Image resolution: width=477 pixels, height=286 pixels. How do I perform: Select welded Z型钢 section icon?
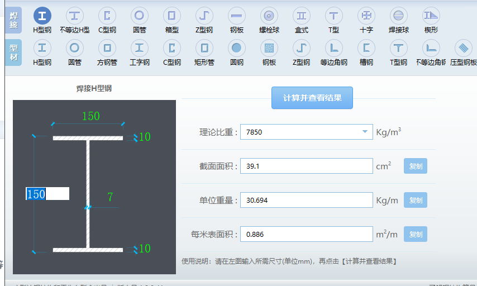tap(204, 16)
